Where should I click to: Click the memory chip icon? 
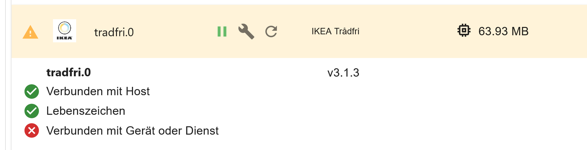(x=464, y=31)
